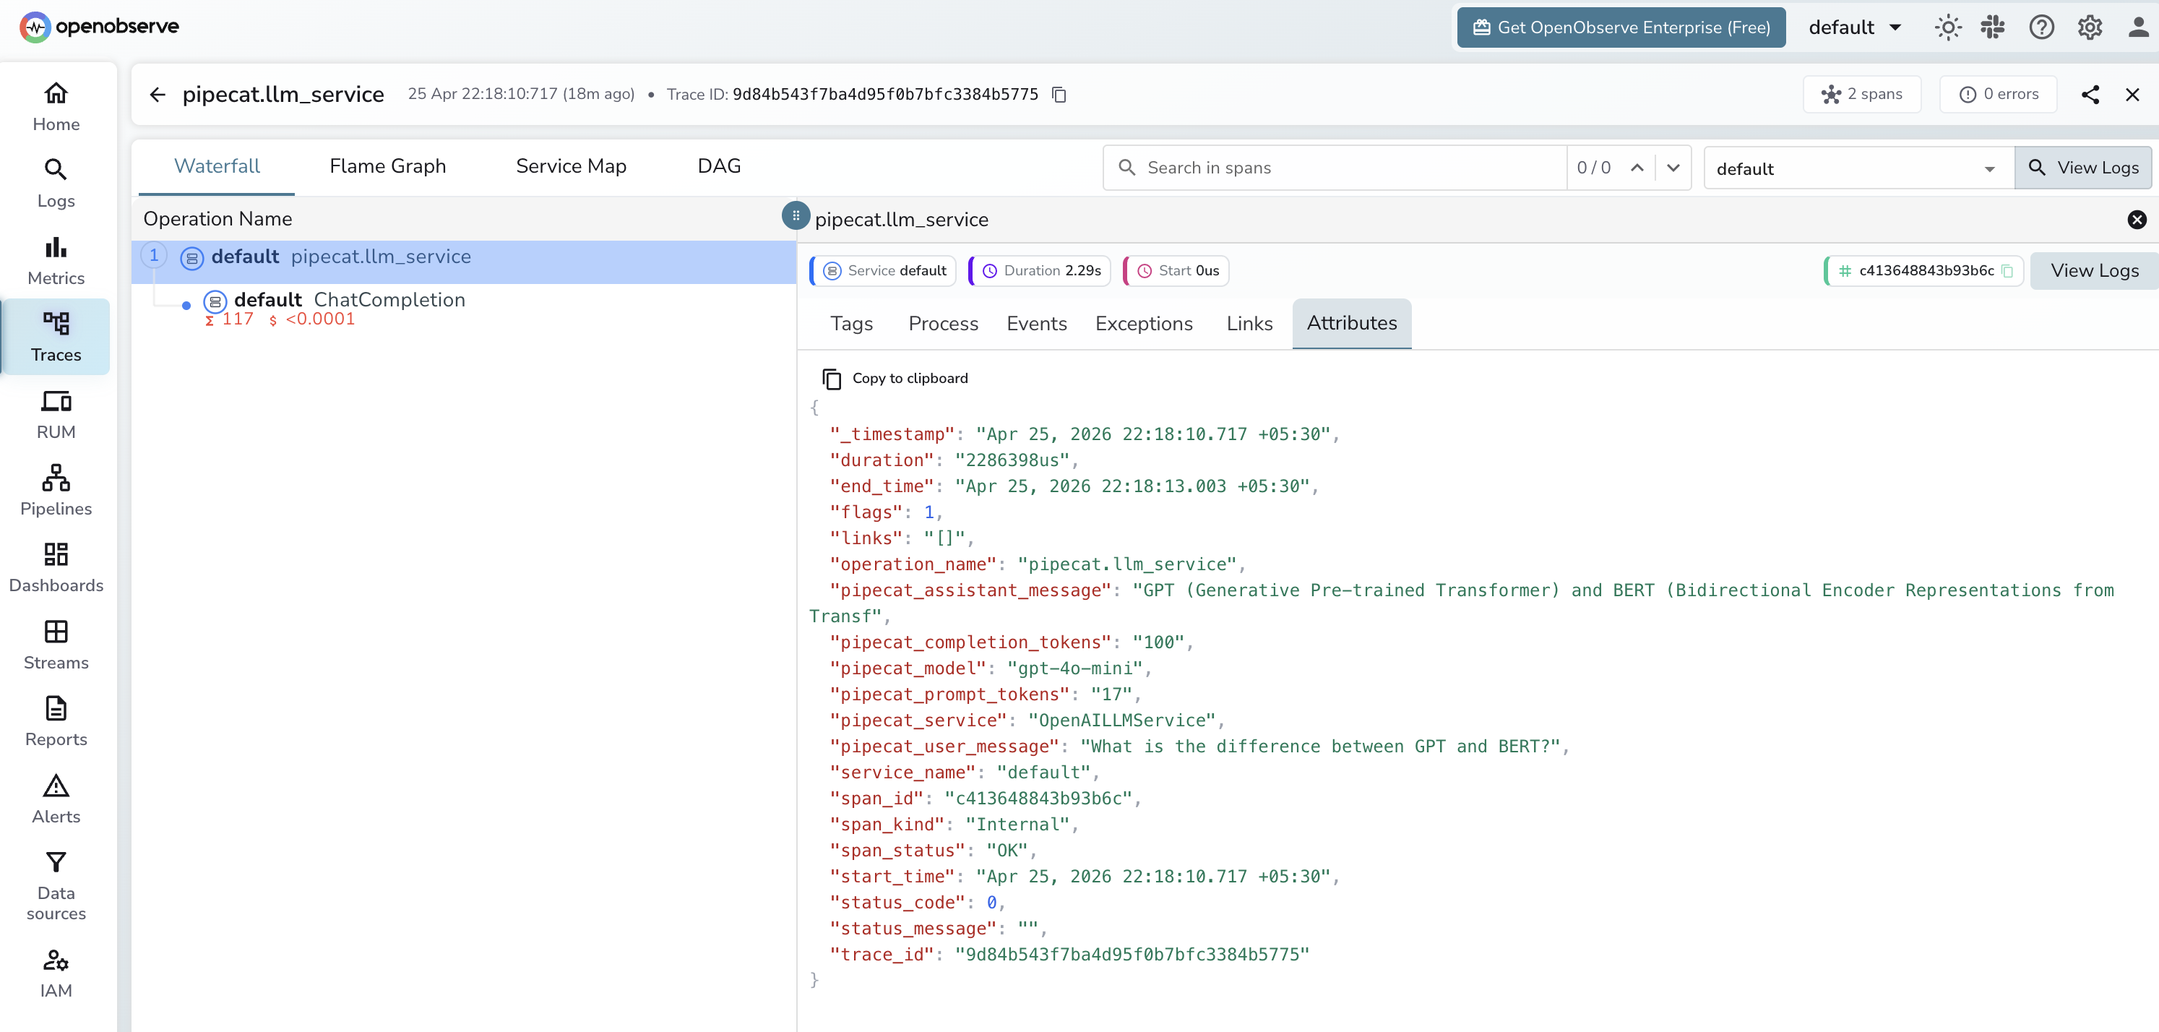Viewport: 2159px width, 1032px height.
Task: Share this trace via share icon
Action: (x=2090, y=94)
